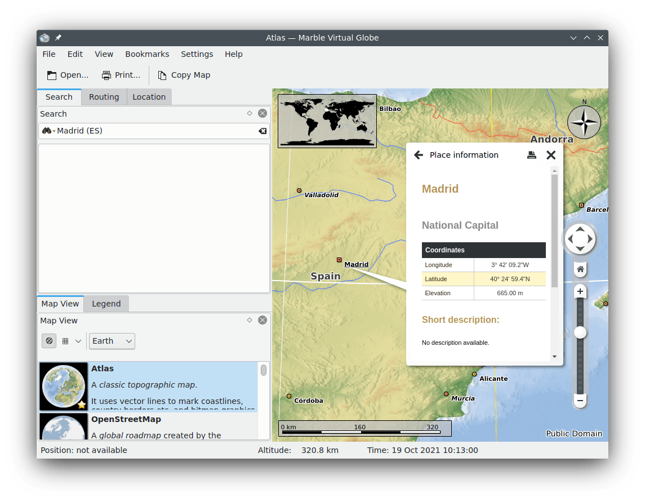Image resolution: width=645 pixels, height=502 pixels.
Task: Click the Elevation value 665.00 m
Action: 510,293
